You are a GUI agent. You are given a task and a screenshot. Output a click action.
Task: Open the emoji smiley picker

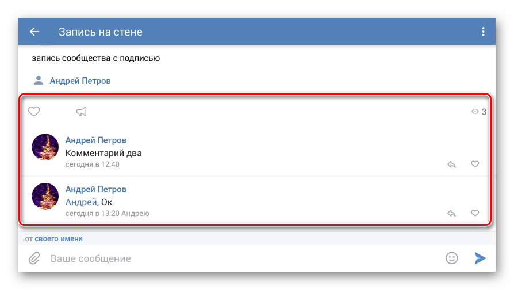[452, 258]
